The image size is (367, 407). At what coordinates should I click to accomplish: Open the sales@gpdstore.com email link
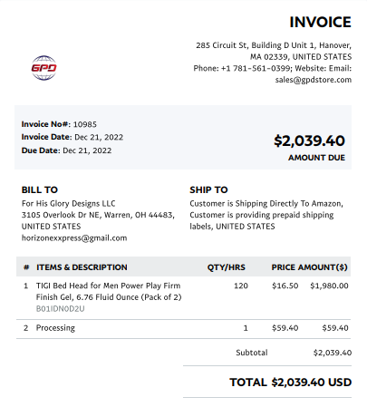pyautogui.click(x=314, y=80)
